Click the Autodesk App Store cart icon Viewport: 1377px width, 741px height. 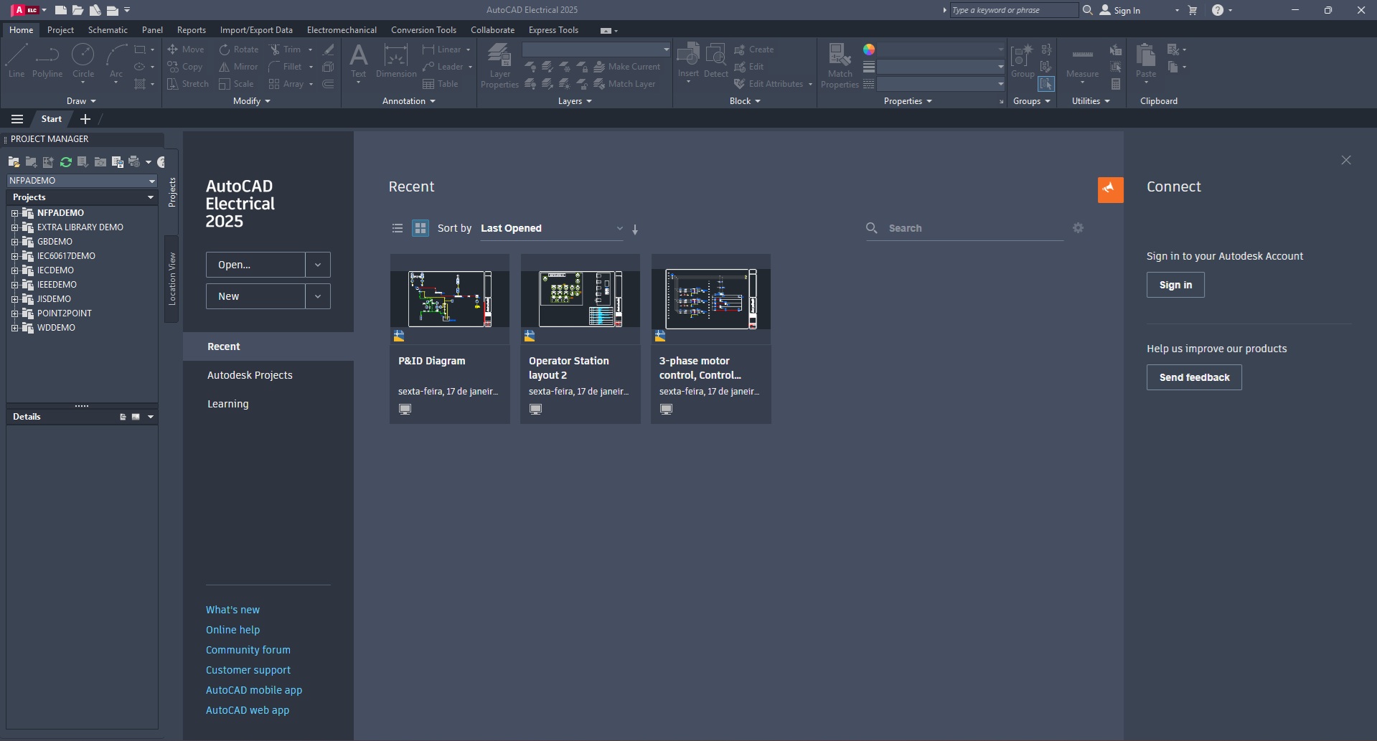pyautogui.click(x=1193, y=10)
